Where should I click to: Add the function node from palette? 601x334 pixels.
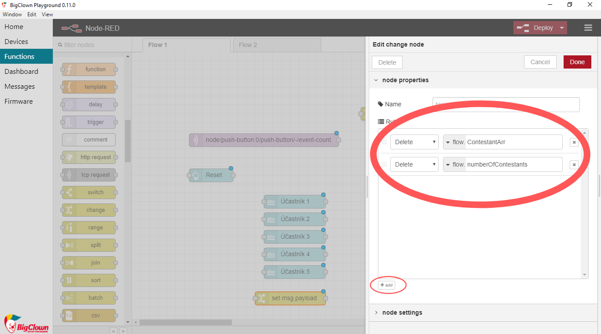89,69
